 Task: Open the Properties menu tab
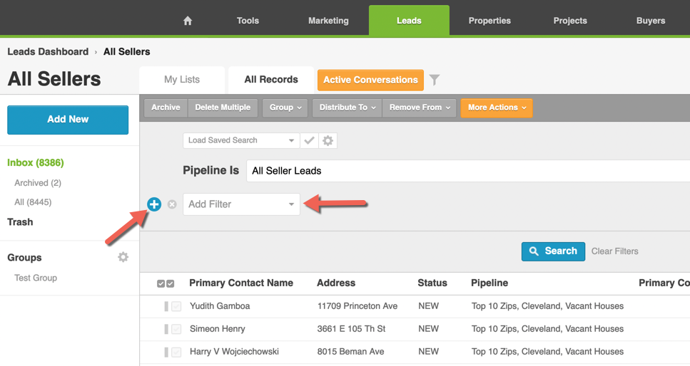489,21
